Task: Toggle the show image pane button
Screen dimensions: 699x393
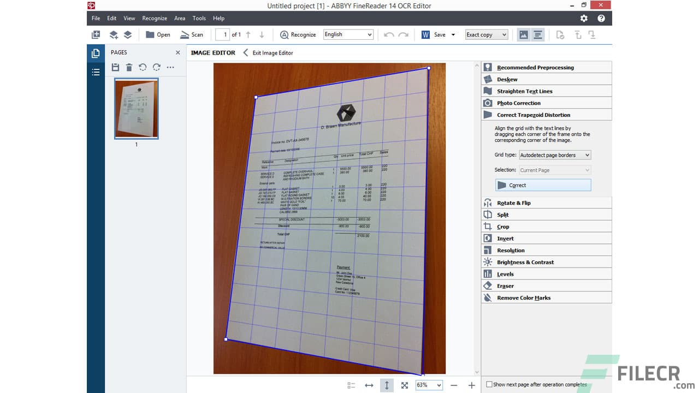Action: (524, 34)
